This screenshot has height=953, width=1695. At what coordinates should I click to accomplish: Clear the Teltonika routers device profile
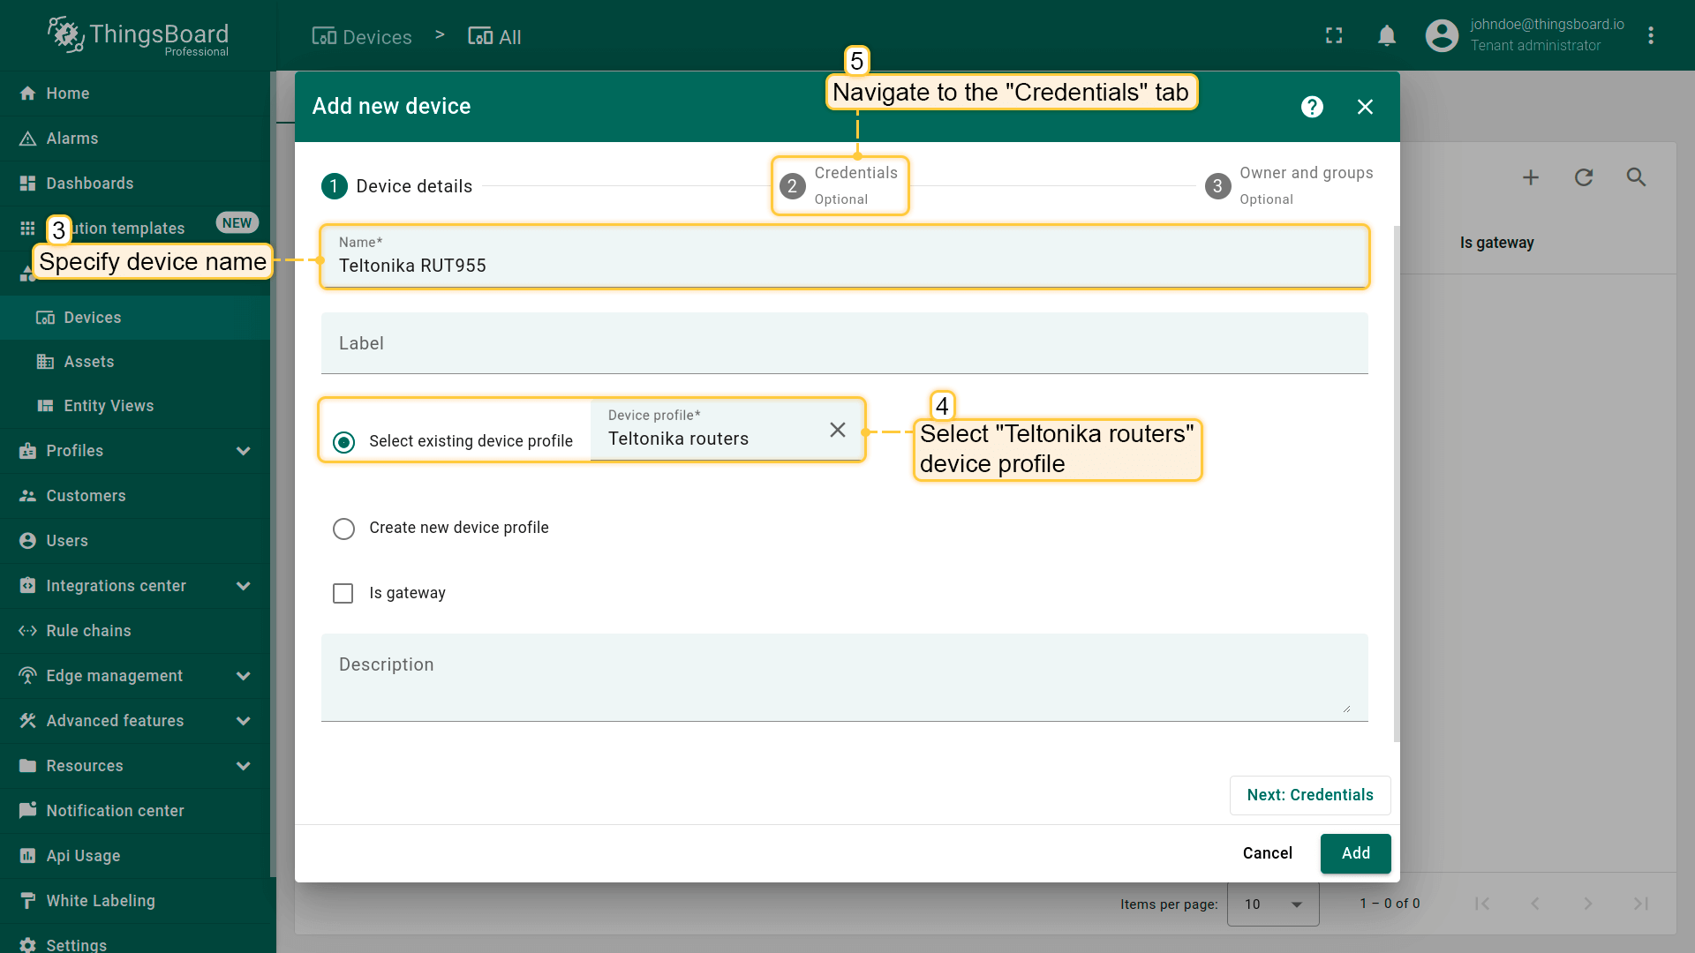coord(837,430)
